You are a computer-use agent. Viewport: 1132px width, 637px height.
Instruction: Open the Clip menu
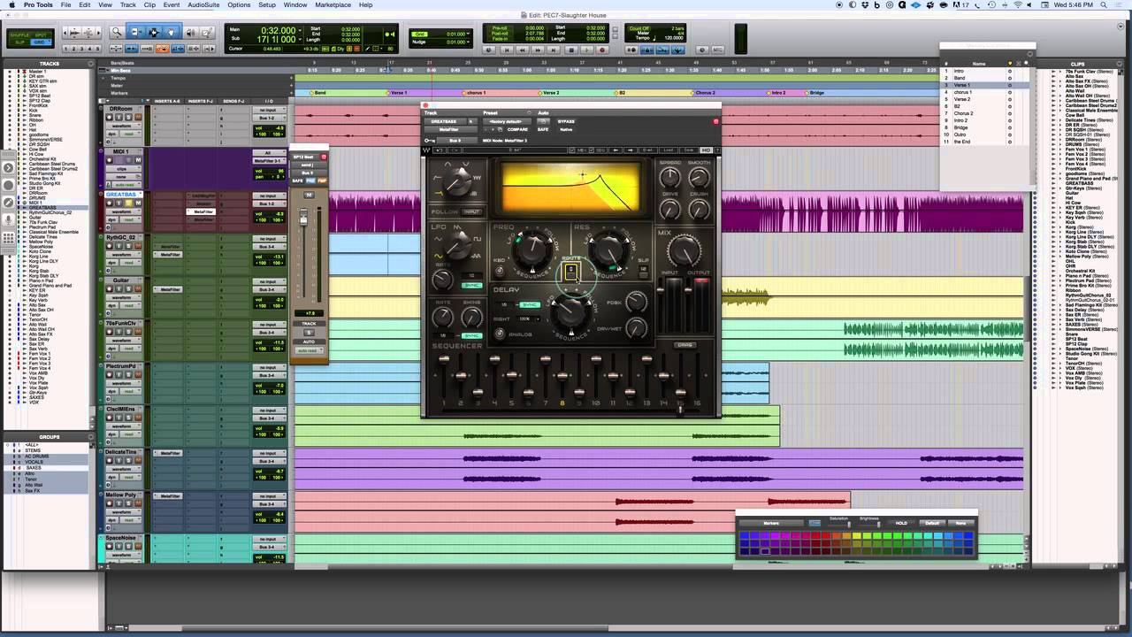[x=149, y=4]
